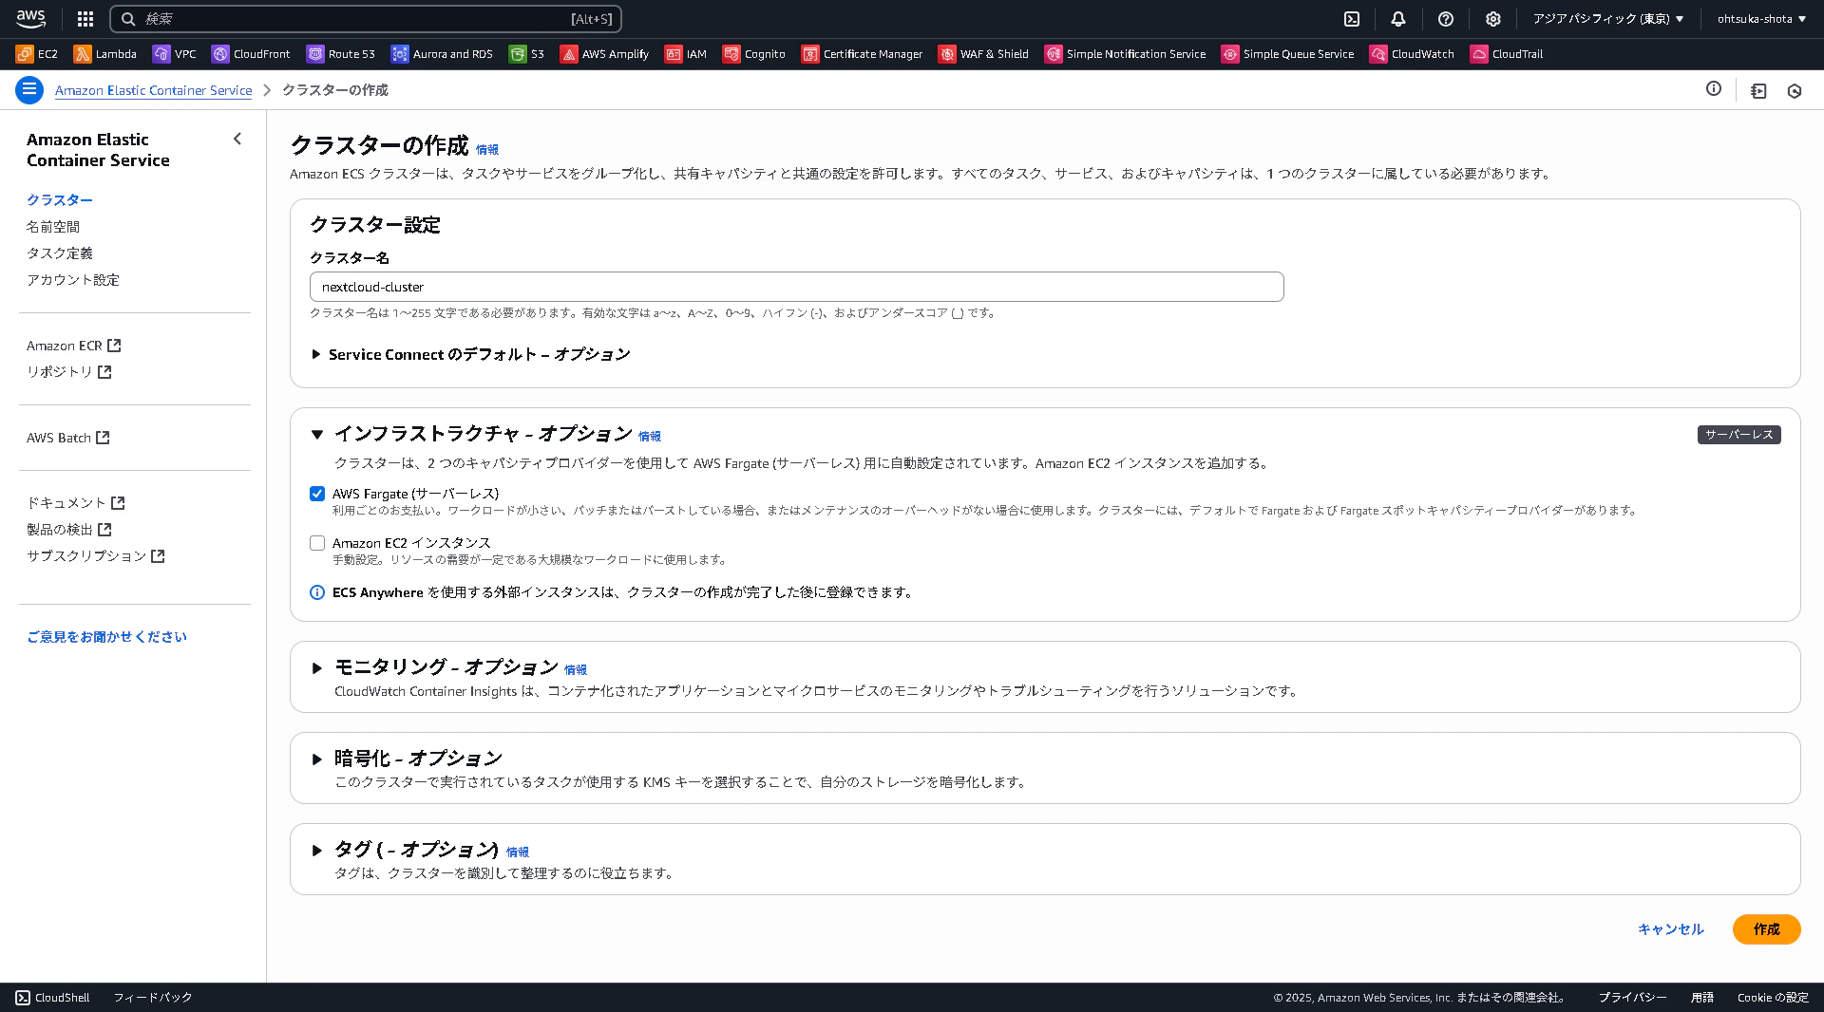
Task: Click the AWS logo home icon
Action: pos(31,18)
